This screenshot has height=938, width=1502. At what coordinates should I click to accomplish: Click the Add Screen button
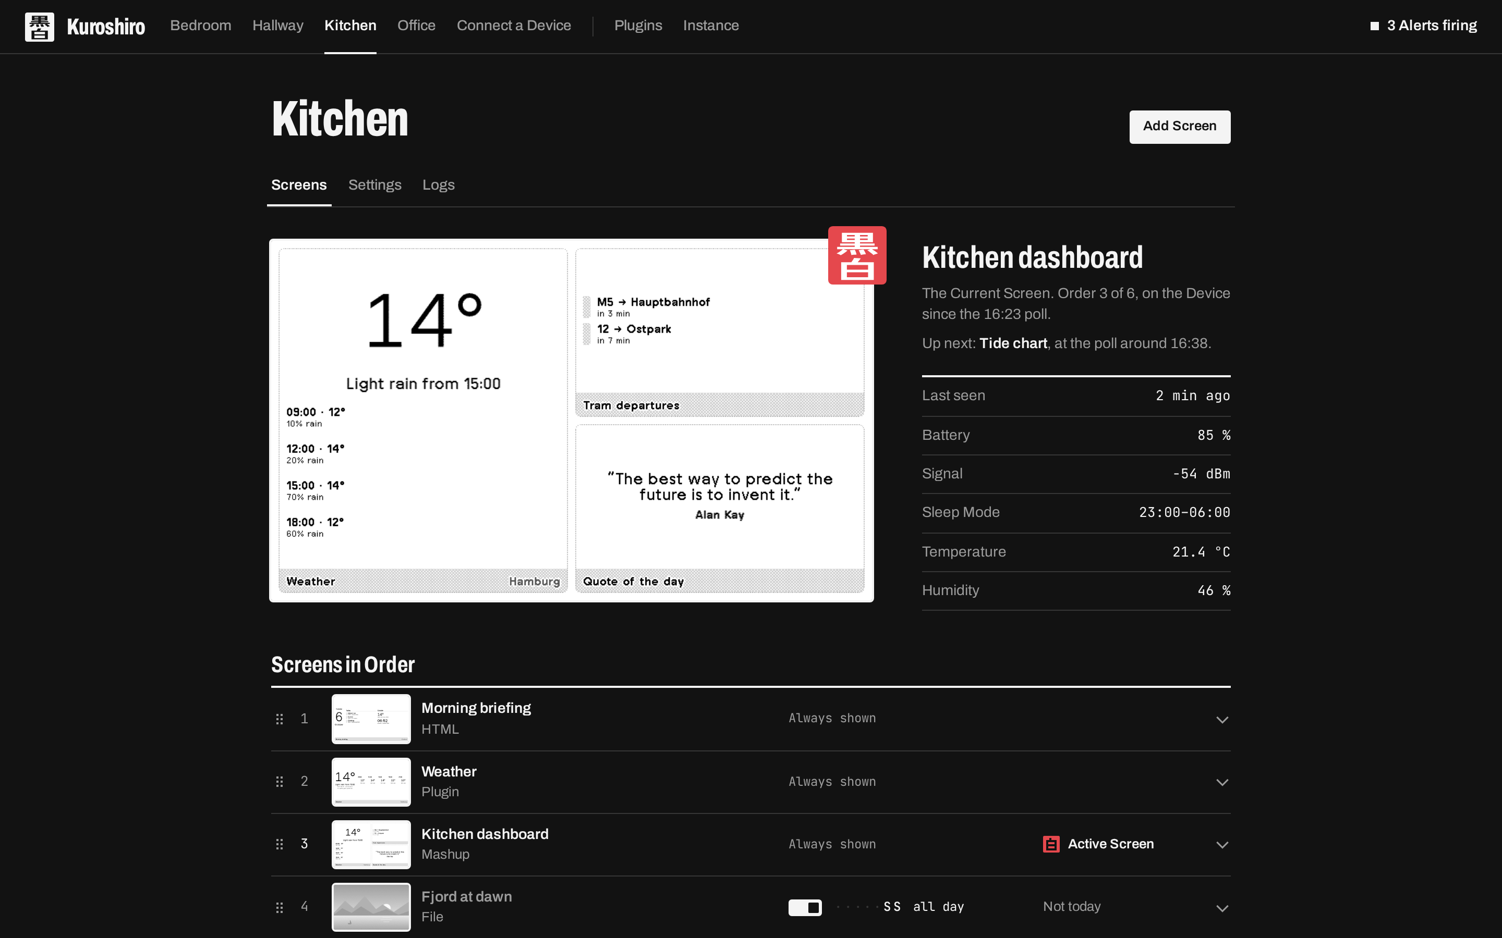click(1179, 127)
